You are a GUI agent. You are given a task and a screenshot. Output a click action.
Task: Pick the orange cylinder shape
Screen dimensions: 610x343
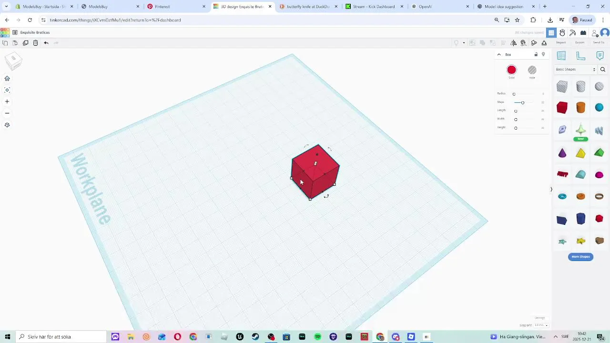[x=580, y=108]
